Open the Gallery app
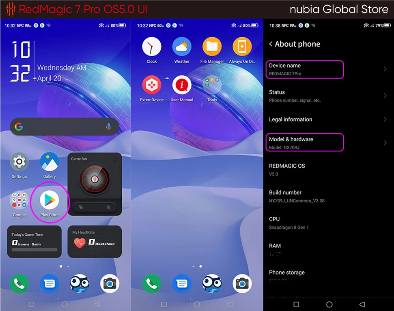 point(49,162)
